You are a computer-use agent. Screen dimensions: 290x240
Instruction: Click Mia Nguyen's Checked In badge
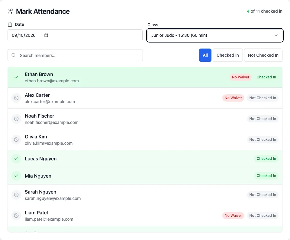(266, 176)
